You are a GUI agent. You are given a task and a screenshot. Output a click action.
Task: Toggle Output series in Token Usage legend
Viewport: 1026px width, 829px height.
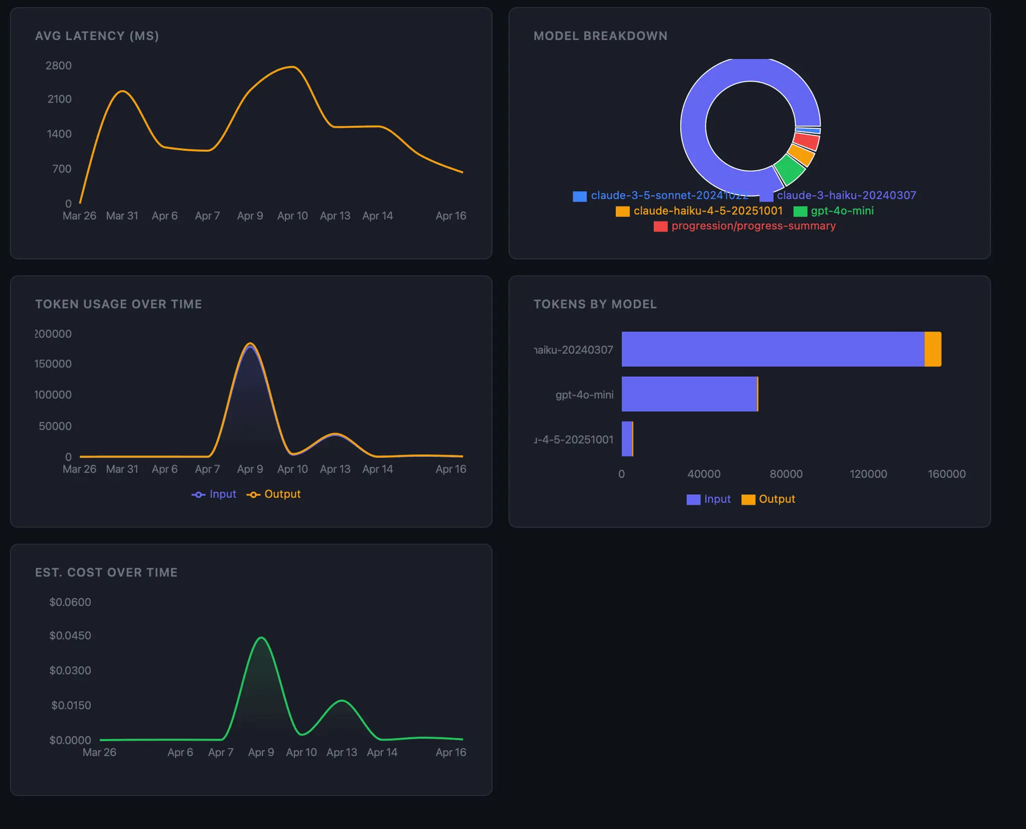click(x=274, y=494)
